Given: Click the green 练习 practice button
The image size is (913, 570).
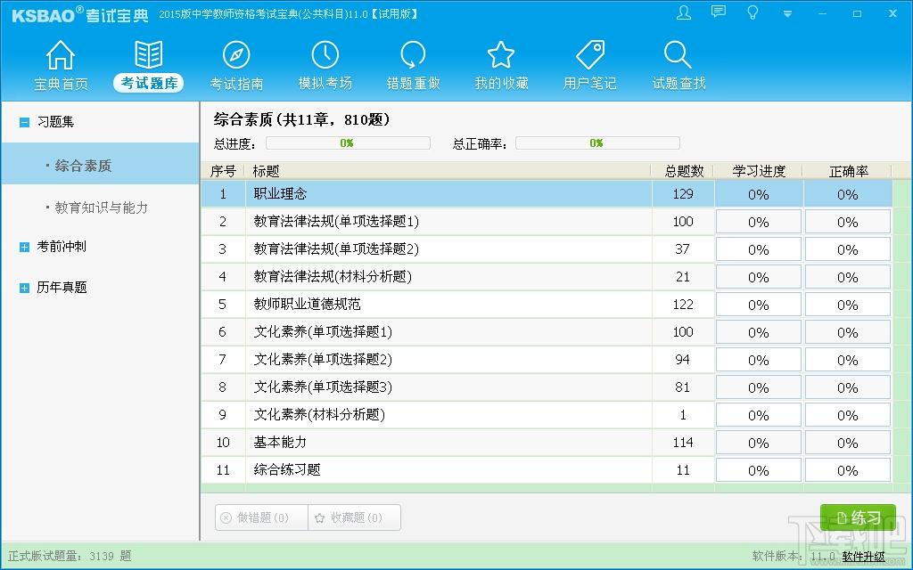Looking at the screenshot, I should pos(857,517).
